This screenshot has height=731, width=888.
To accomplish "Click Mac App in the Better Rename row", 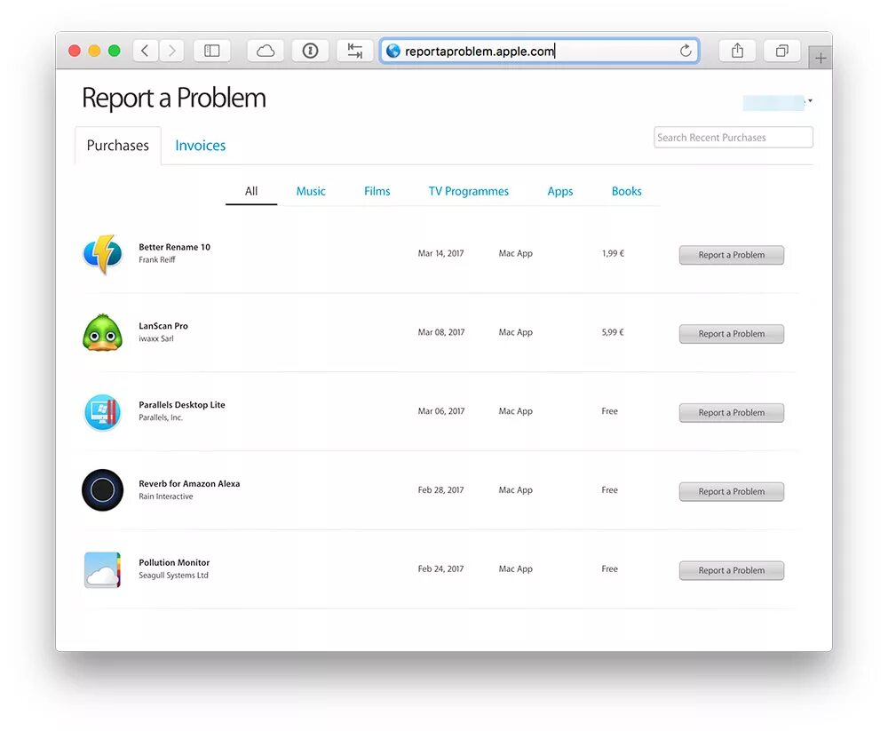I will [515, 253].
